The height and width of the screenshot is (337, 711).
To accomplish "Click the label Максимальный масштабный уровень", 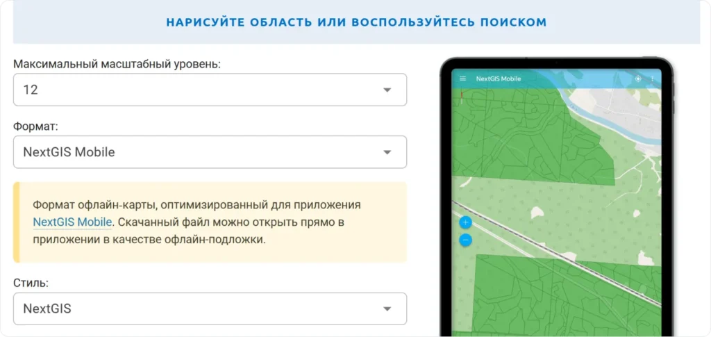I will coord(117,64).
